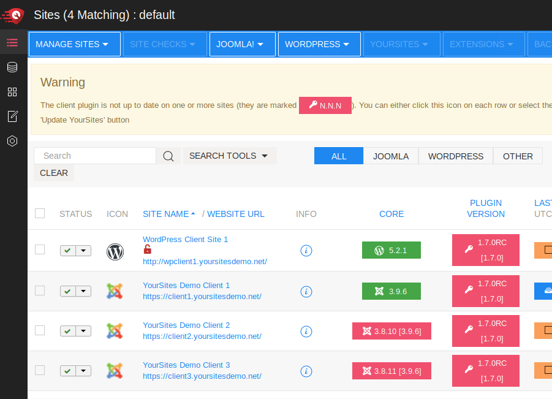This screenshot has height=399, width=552.
Task: Click the Joomla logo for YourSites Demo Client 1
Action: [x=115, y=291]
